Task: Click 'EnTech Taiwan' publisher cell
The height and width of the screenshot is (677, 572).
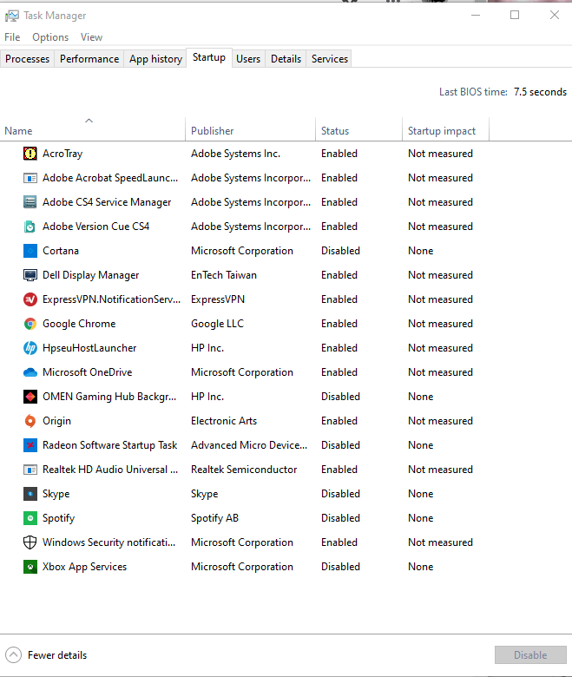Action: (224, 275)
